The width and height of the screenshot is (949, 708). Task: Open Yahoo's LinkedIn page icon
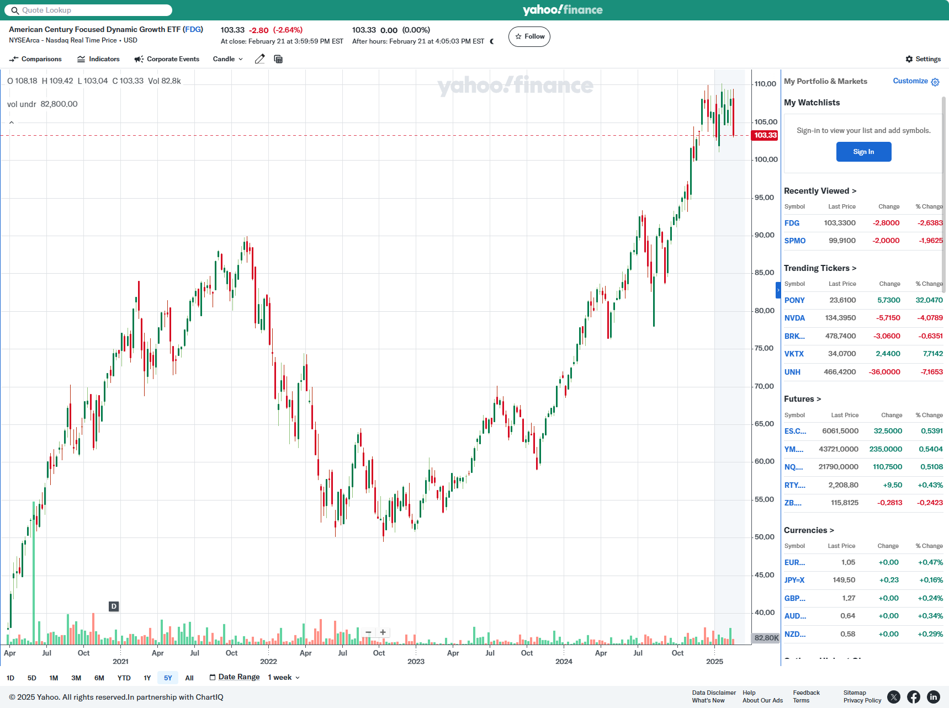[933, 697]
